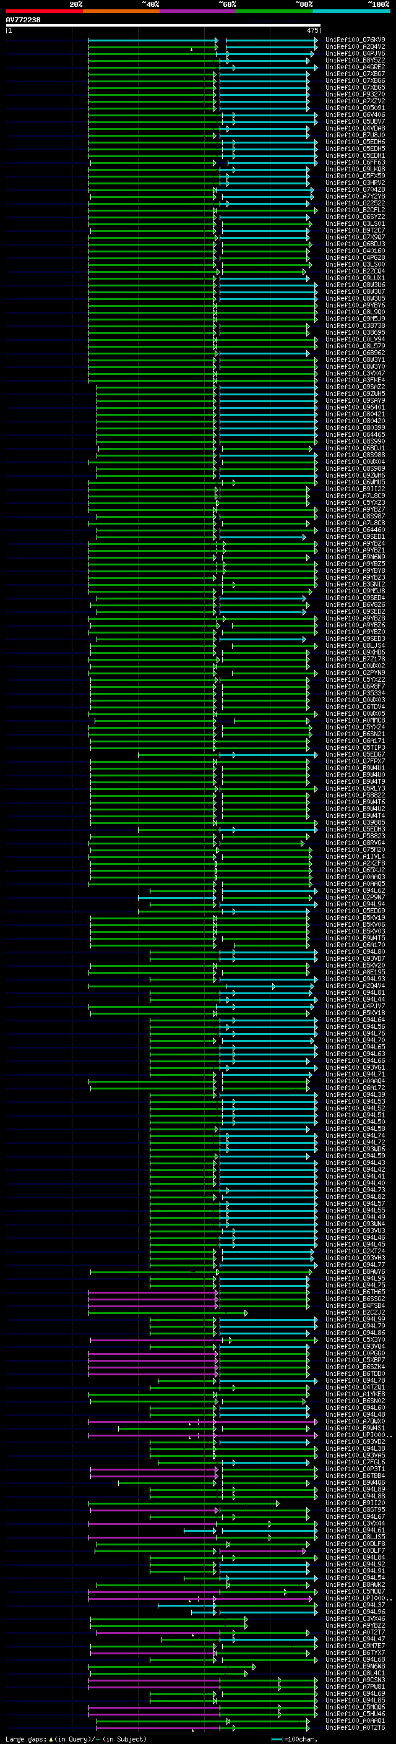
Task: Select last hit label UniRef100_A0T2T6
Action: pos(355,1728)
